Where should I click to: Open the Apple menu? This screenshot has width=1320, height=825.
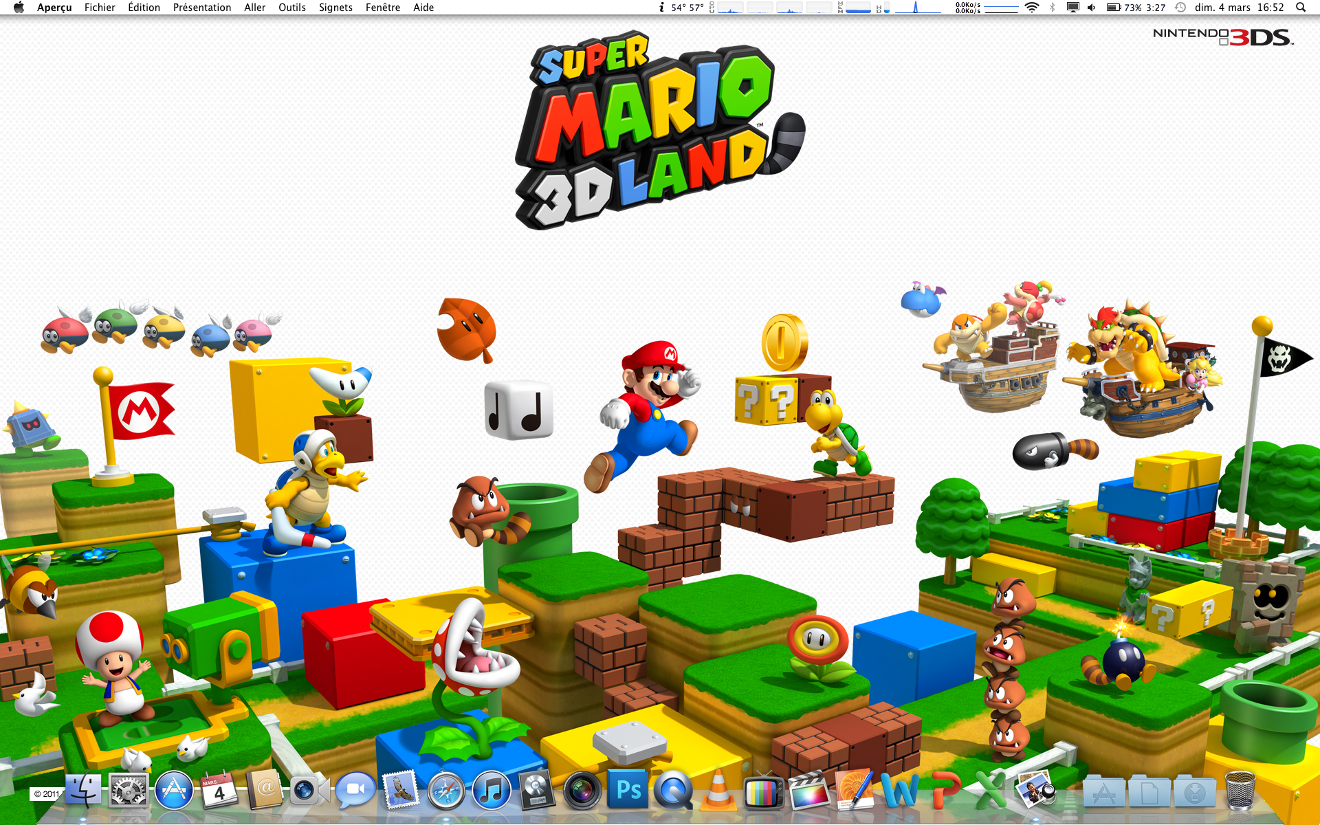[x=19, y=8]
